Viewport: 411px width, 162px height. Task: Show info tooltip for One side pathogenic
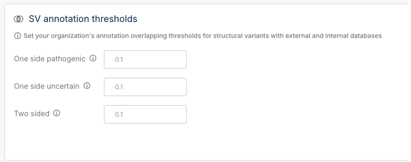(93, 58)
